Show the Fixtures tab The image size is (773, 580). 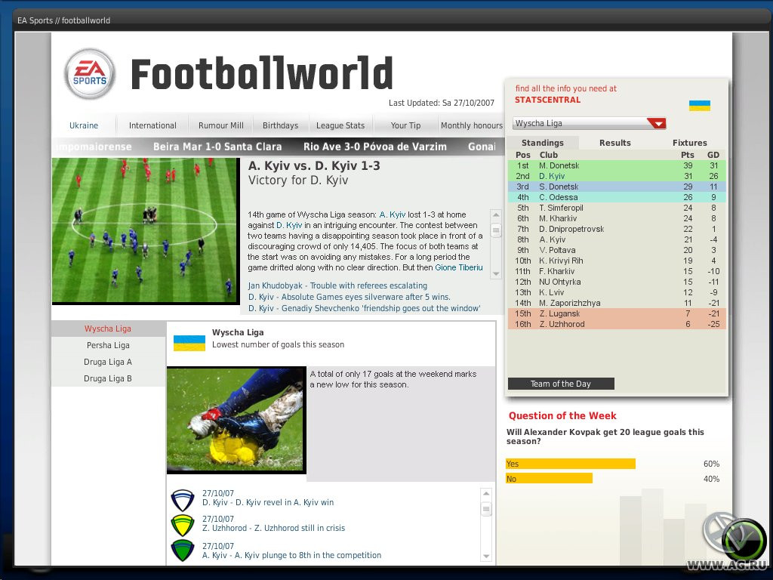pos(690,143)
